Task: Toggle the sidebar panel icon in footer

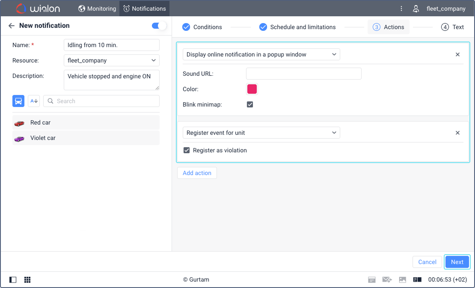Action: pos(13,280)
